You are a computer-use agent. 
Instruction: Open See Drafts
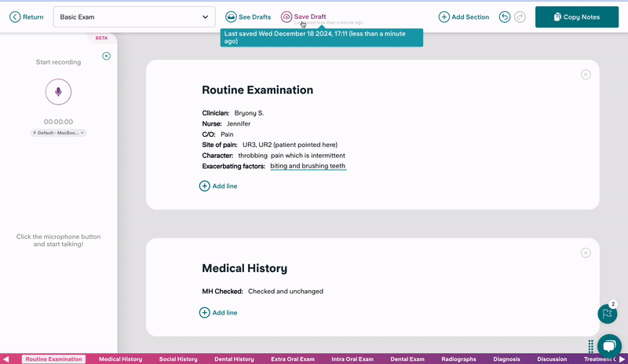point(248,17)
